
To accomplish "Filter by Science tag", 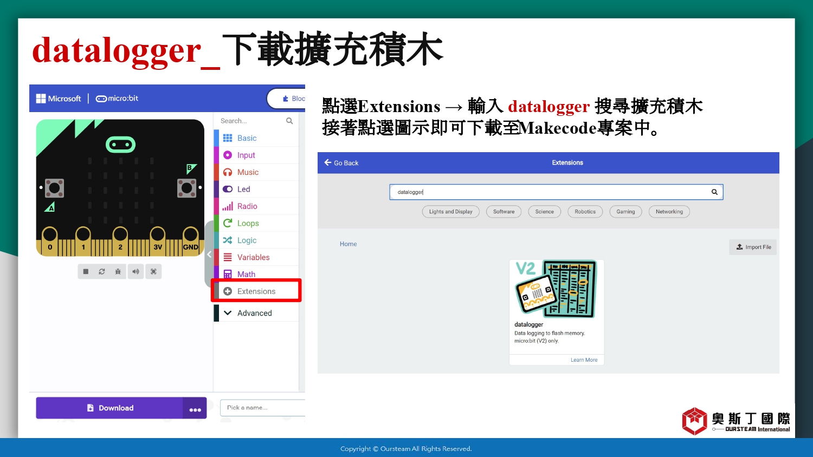I will 545,212.
